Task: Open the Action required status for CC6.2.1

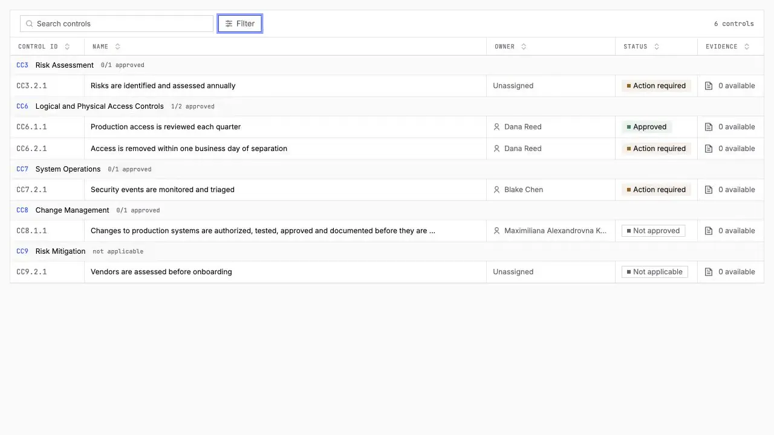Action: point(656,149)
